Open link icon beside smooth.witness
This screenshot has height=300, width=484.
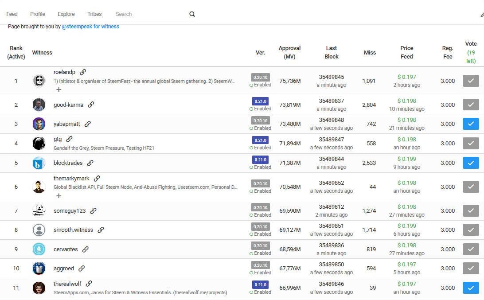101,230
